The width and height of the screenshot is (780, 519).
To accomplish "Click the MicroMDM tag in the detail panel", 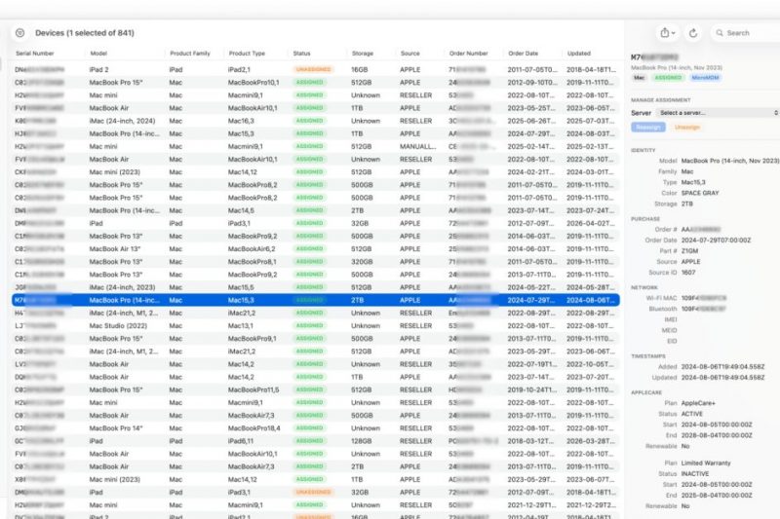I will pos(705,78).
